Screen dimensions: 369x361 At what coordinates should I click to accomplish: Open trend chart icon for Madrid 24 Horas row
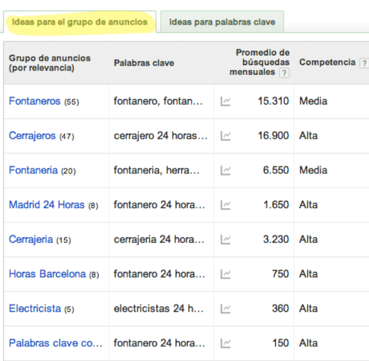pos(225,205)
